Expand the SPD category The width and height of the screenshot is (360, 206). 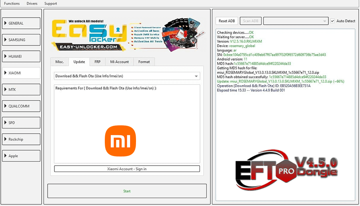pyautogui.click(x=21, y=123)
